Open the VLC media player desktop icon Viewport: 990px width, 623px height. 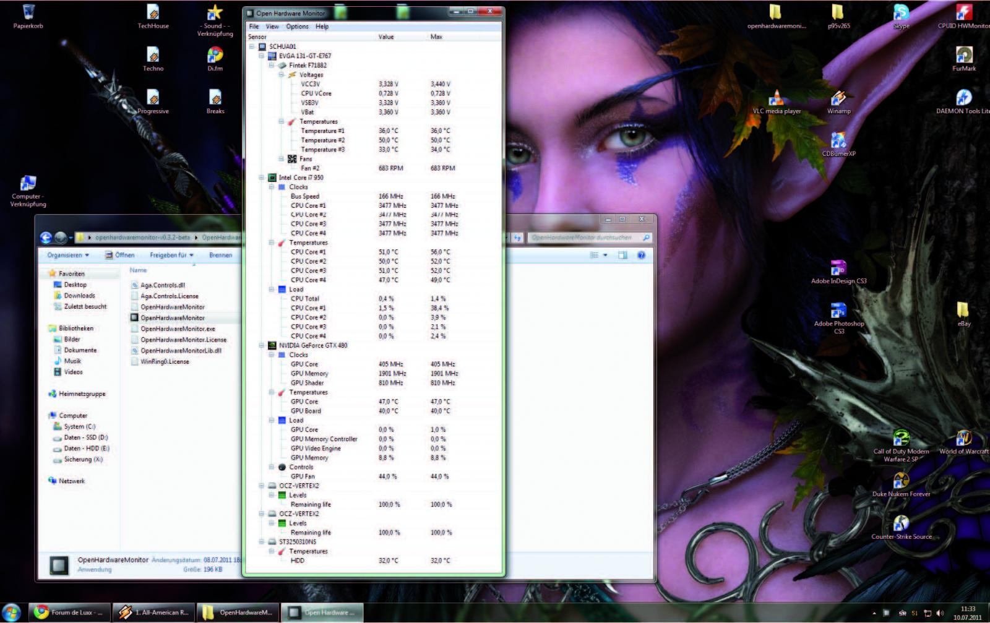tap(776, 102)
